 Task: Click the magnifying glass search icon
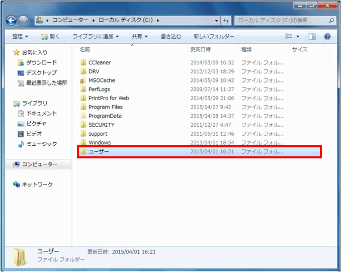click(x=331, y=21)
